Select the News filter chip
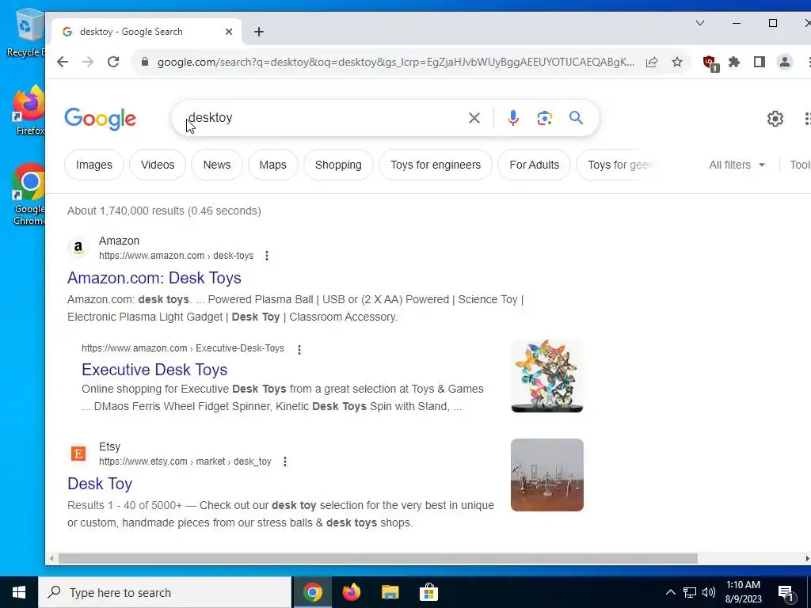 [x=217, y=165]
